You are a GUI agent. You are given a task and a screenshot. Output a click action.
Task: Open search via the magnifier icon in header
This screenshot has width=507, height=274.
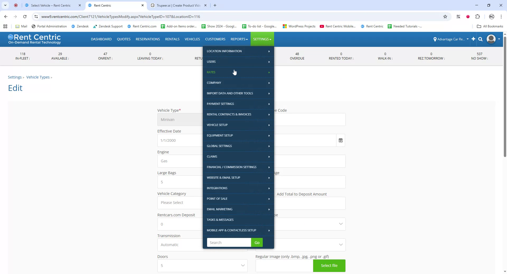pos(480,39)
